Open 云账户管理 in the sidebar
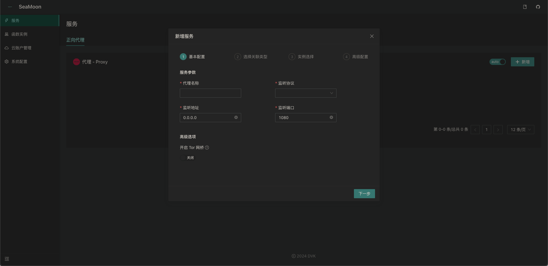This screenshot has width=548, height=266. (x=30, y=48)
